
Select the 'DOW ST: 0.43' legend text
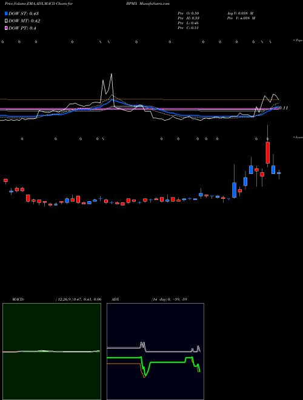coord(24,13)
